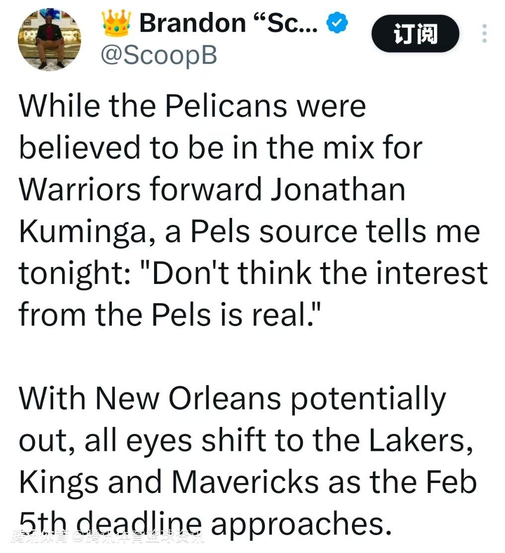Image resolution: width=505 pixels, height=553 pixels.
Task: Visit the @ScoopB handle link
Action: tap(159, 55)
